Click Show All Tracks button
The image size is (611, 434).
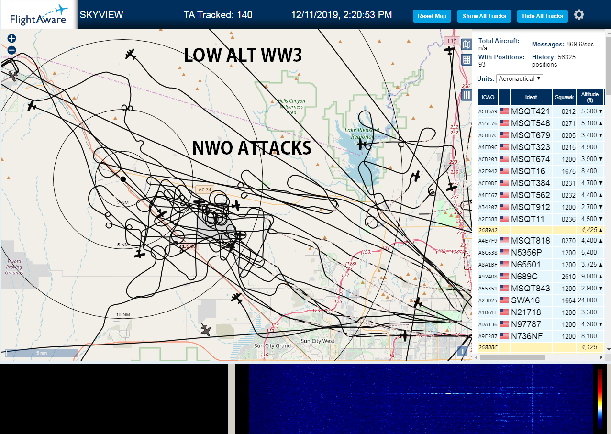point(484,16)
